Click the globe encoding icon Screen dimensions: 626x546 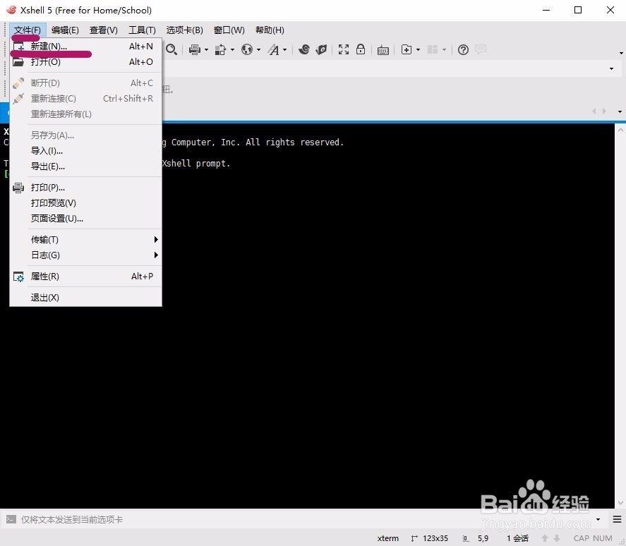click(x=247, y=49)
